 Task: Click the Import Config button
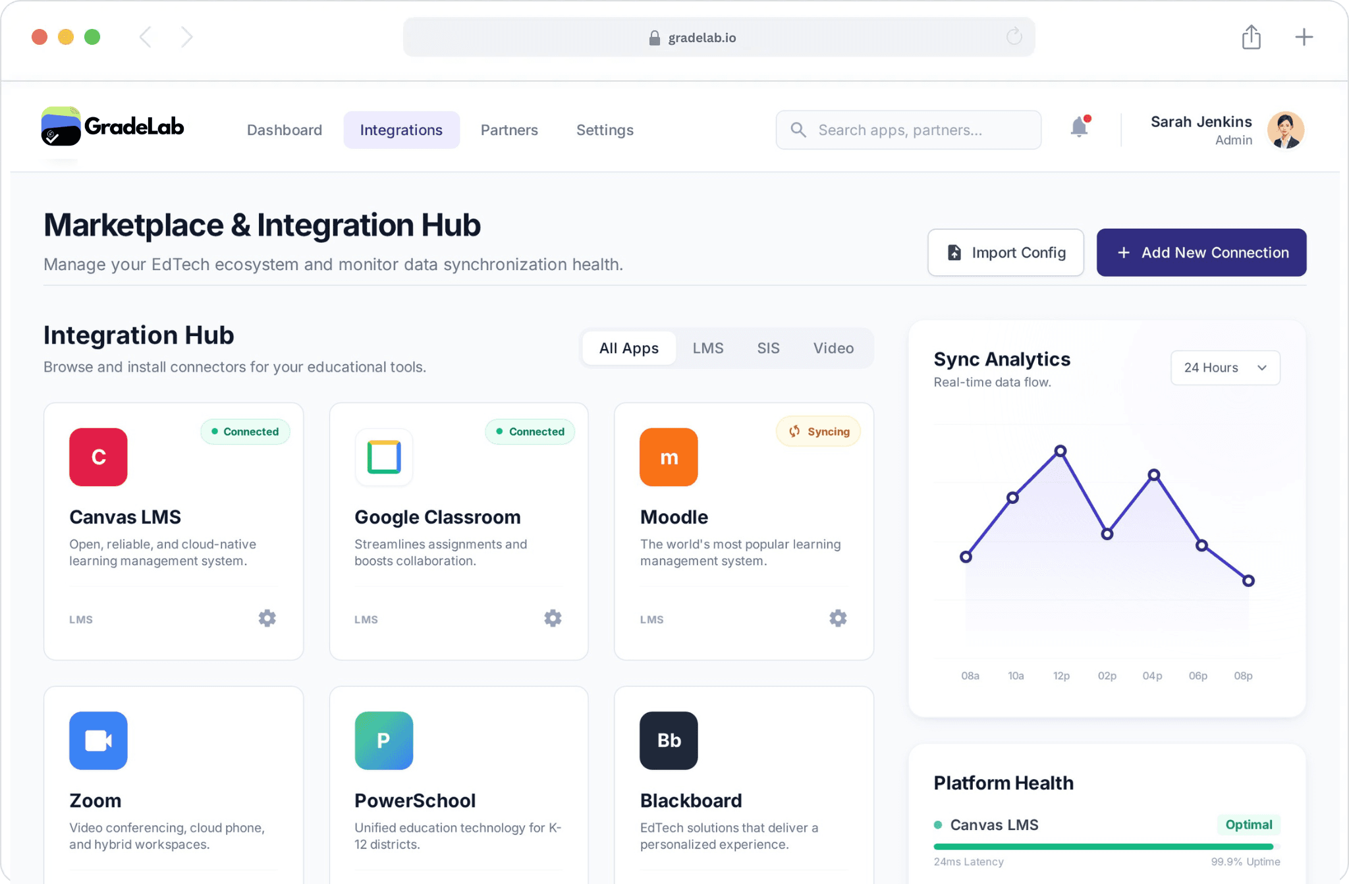pyautogui.click(x=1006, y=252)
